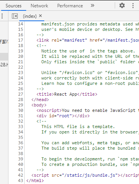Screen dimensions: 139x184
Task: Close the (index) file tab
Action: click(x=40, y=16)
